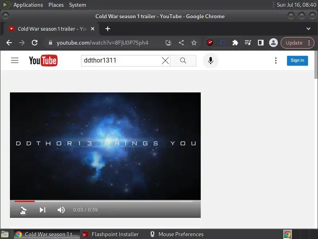Click the video frame to toggle playback

tap(105, 146)
